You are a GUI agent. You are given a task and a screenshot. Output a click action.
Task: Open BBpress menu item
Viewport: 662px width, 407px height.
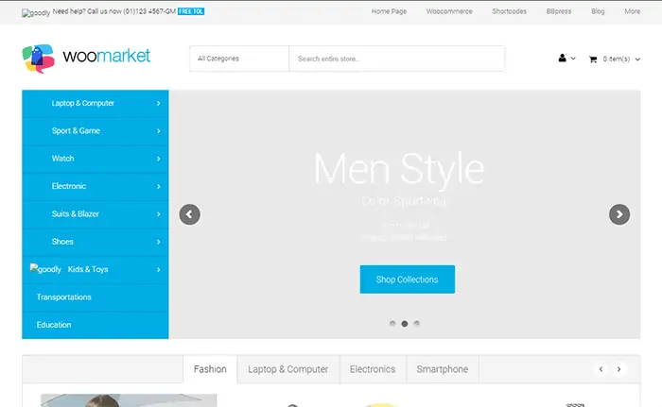(559, 11)
